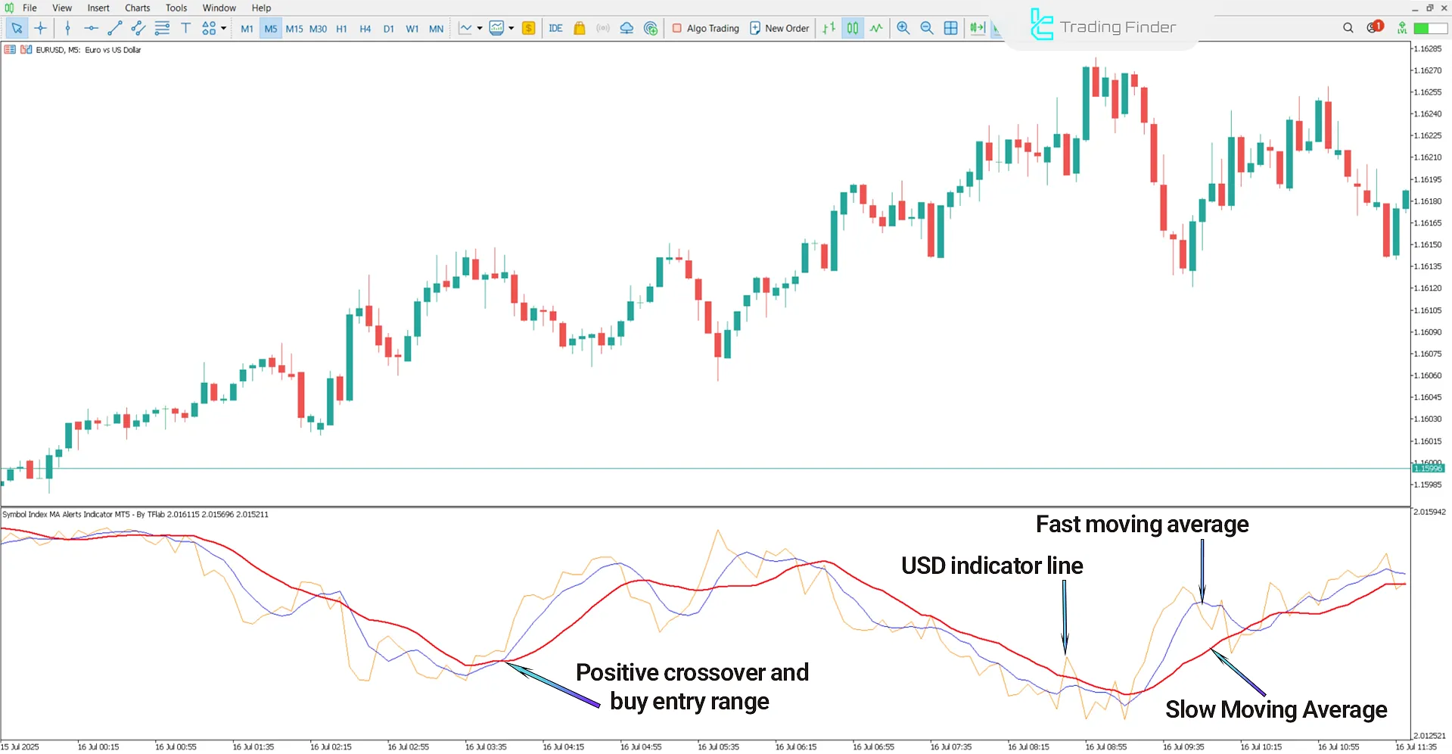This screenshot has height=754, width=1452.
Task: Switch timeframe to H1
Action: [x=341, y=28]
